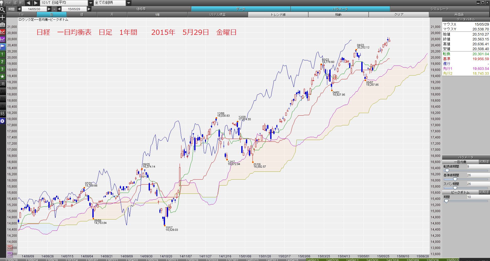Click the ピークボトム 期間 slider
This screenshot has height=261, width=490.
pos(466,201)
